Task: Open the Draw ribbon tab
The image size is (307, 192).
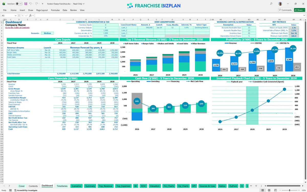Action: pyautogui.click(x=31, y=10)
